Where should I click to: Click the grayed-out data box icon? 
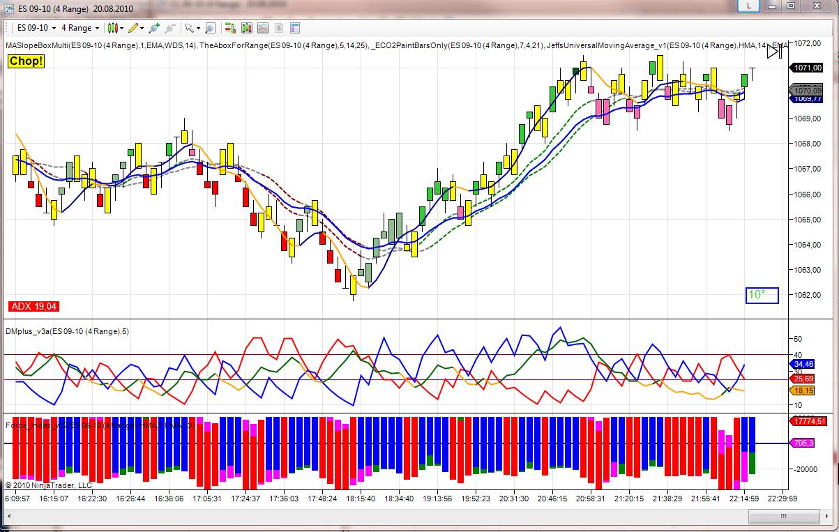tap(278, 28)
